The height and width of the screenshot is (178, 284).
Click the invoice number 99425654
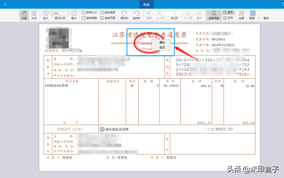[218, 39]
